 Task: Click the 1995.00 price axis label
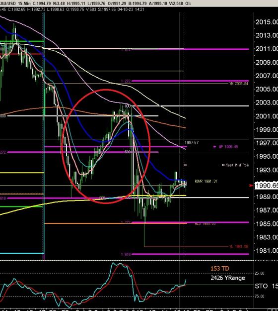coord(267,156)
